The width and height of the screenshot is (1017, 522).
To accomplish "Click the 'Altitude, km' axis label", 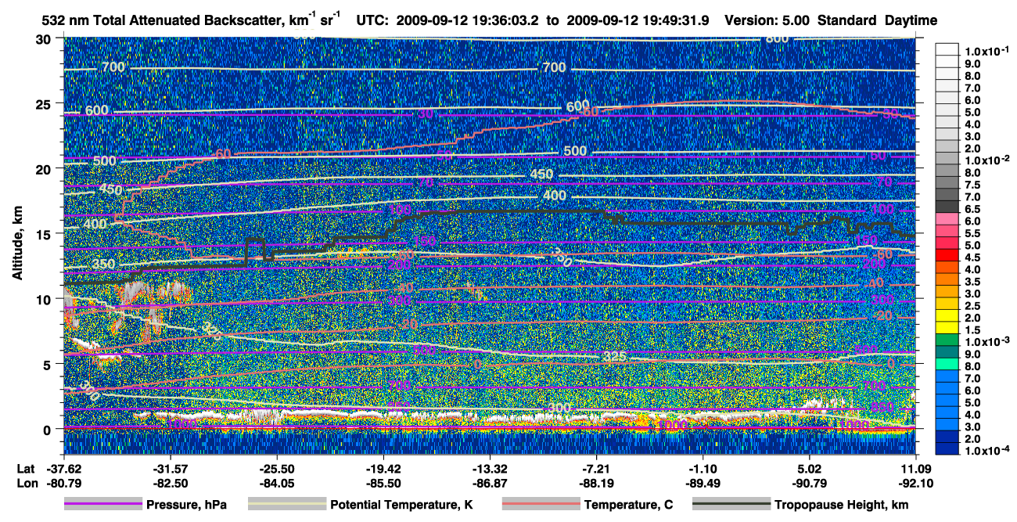I will tap(16, 245).
